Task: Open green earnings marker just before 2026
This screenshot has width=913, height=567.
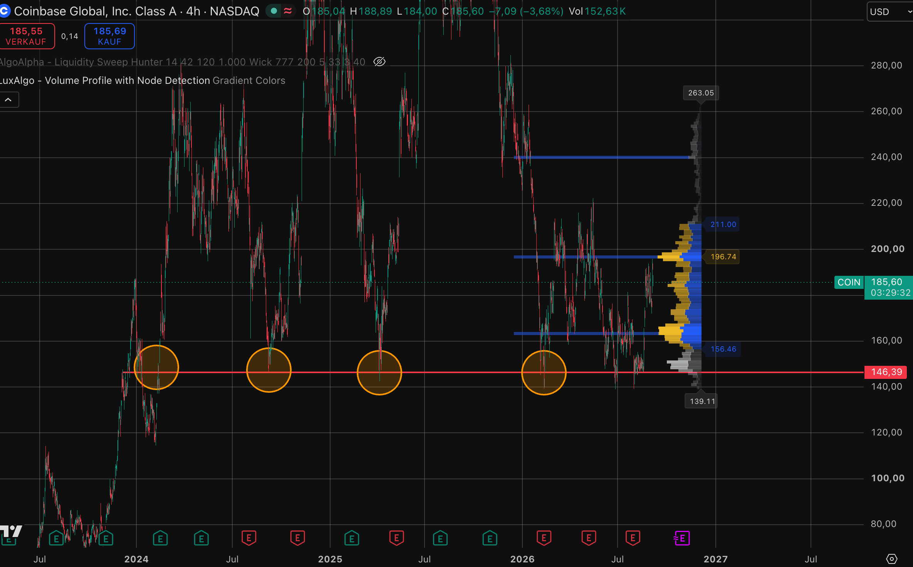Action: click(490, 538)
